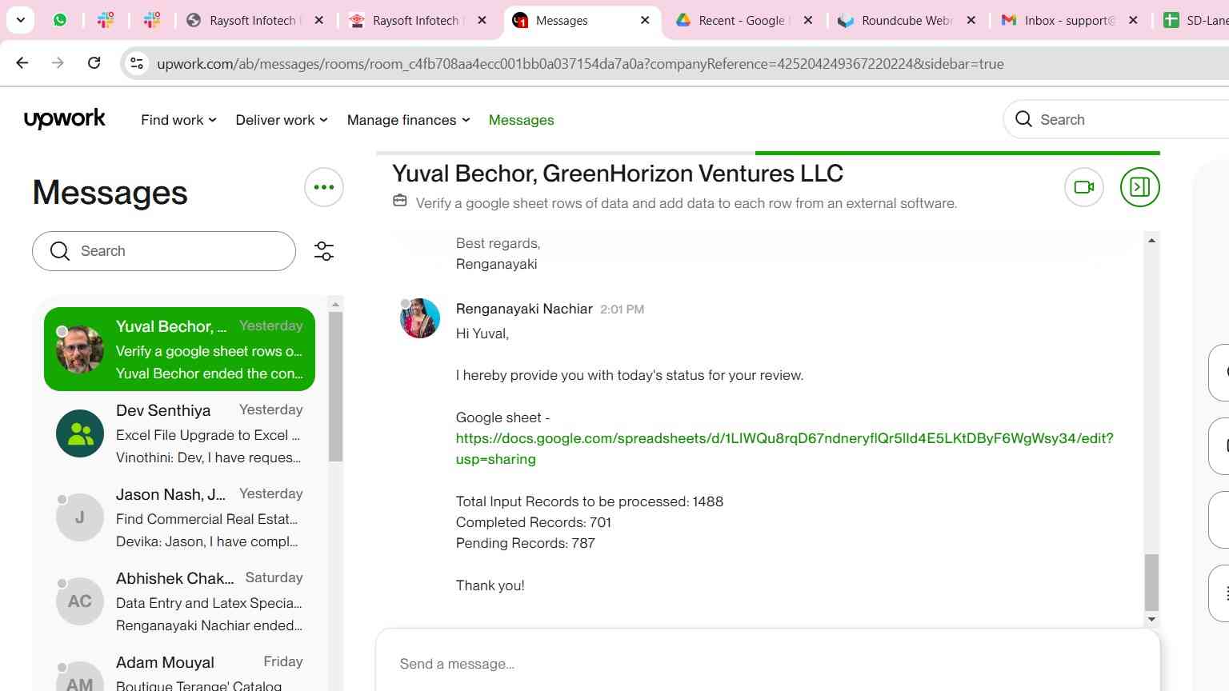1229x691 pixels.
Task: Open the message filter settings icon
Action: [x=324, y=251]
